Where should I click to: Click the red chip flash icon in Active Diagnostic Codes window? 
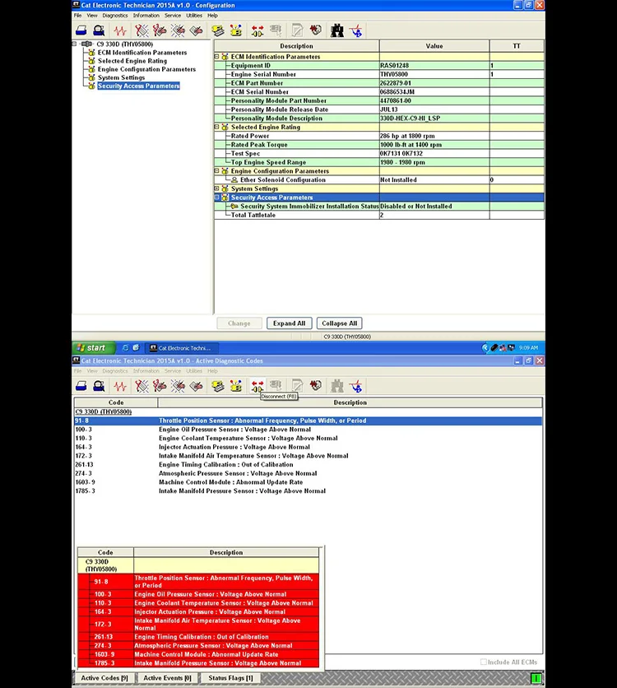click(x=315, y=386)
